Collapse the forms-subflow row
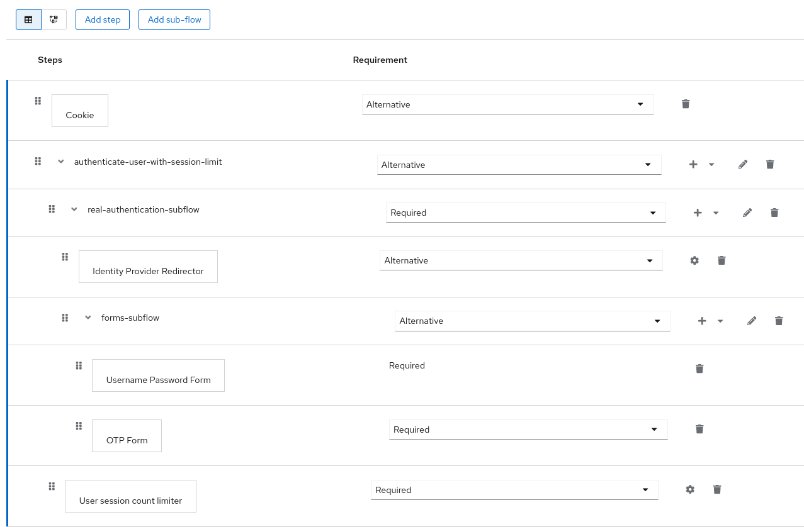The width and height of the screenshot is (804, 527). click(88, 318)
